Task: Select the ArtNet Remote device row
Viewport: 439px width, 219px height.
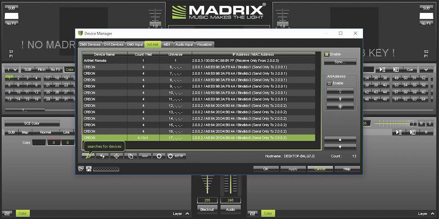Action: [x=198, y=61]
